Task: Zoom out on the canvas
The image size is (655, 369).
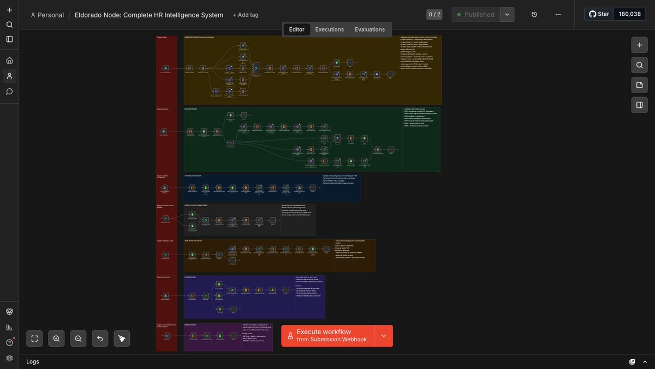Action: pyautogui.click(x=78, y=338)
